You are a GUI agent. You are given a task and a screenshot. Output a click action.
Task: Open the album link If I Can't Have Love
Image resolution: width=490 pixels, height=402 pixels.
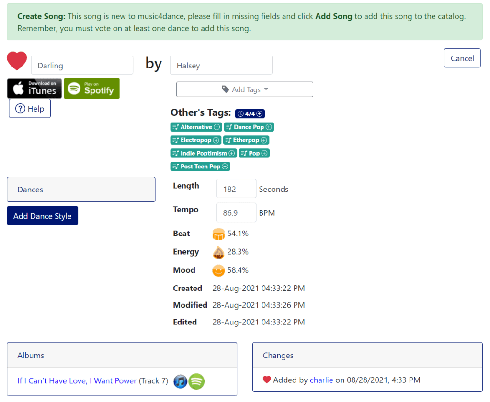coord(77,381)
